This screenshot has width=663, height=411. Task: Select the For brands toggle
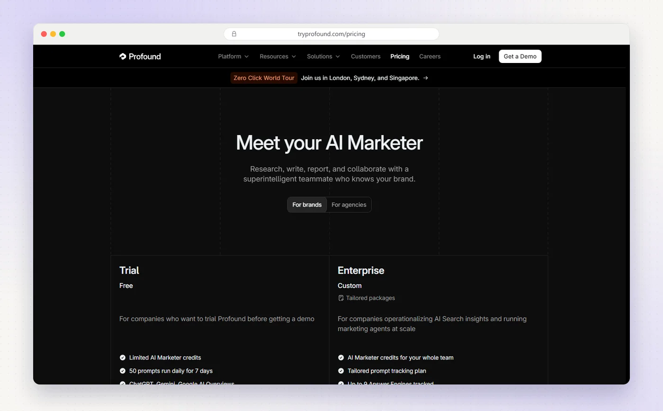[x=307, y=205]
